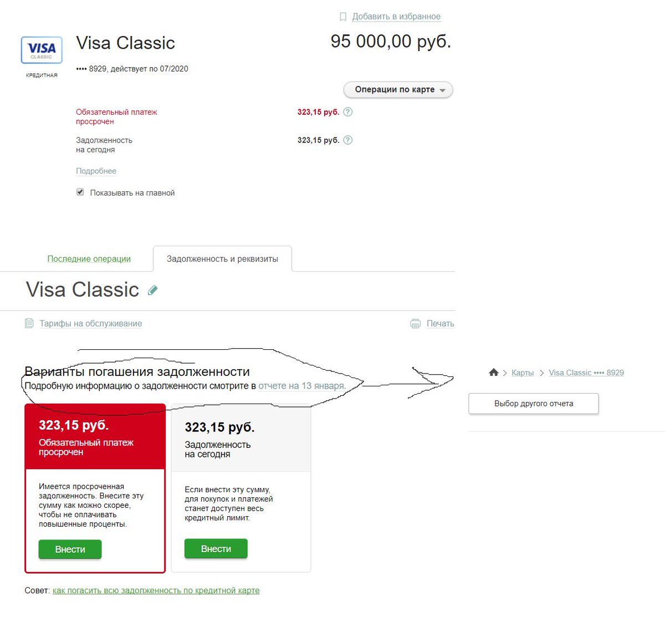Click help icon next to Задолженность на сегодня amount
Image resolution: width=665 pixels, height=622 pixels.
(x=348, y=140)
